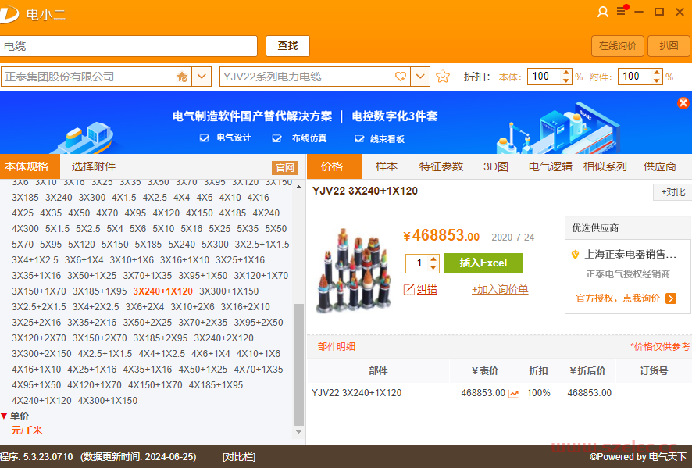
Task: Increase the quantity beside 插入Excel
Action: pos(433,259)
